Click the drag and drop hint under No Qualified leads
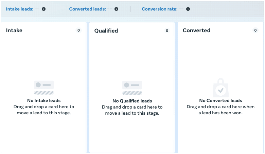This screenshot has height=154, width=265. 132,110
